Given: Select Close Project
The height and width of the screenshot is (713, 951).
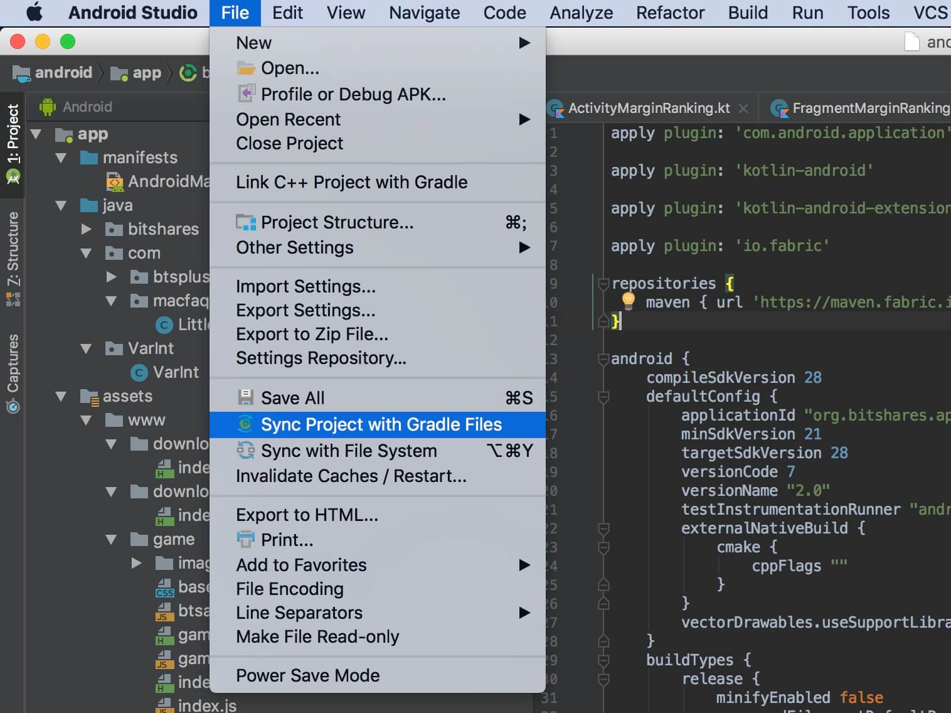Looking at the screenshot, I should tap(378, 143).
